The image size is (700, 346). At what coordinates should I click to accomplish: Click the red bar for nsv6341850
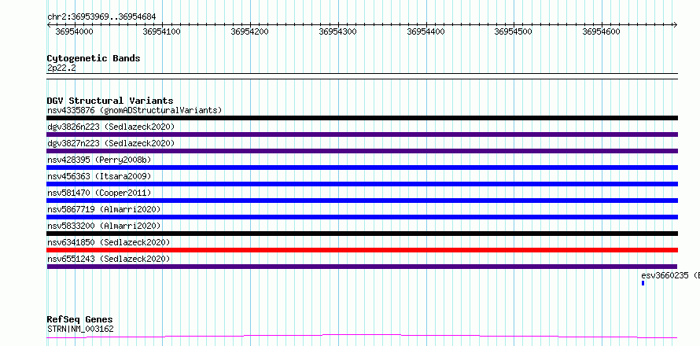[362, 250]
